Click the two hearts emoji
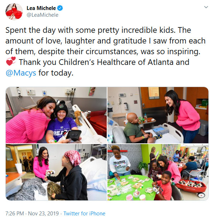Screen dimensions: 212x220 pyautogui.click(x=11, y=61)
